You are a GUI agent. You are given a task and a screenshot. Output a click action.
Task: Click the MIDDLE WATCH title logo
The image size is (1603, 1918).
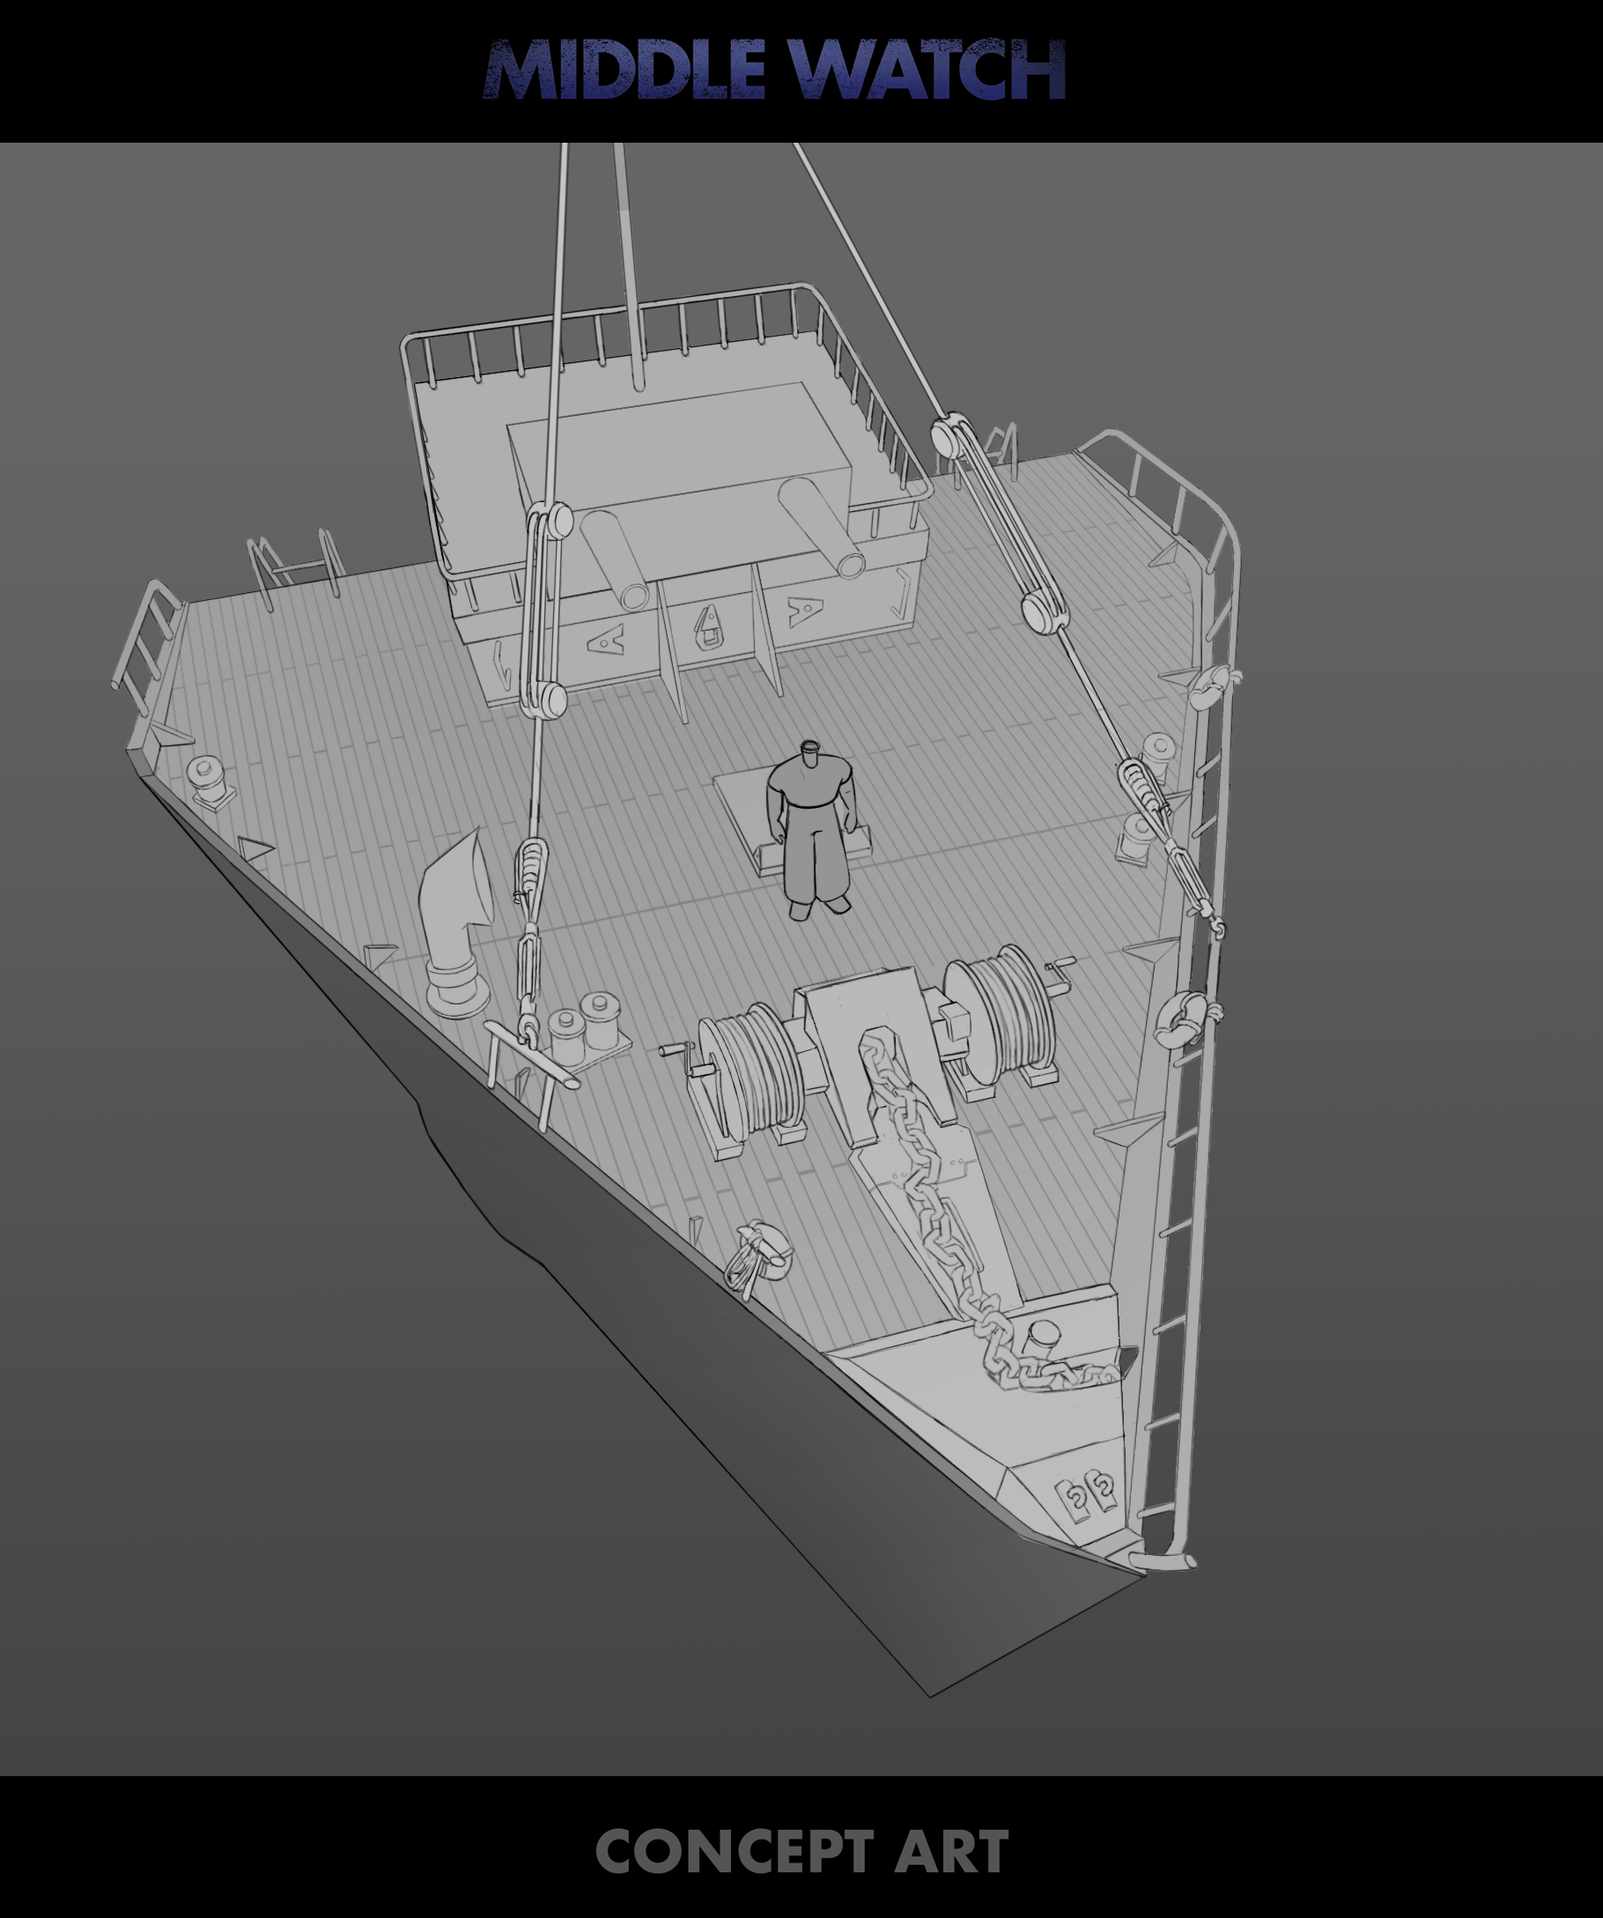pos(774,70)
